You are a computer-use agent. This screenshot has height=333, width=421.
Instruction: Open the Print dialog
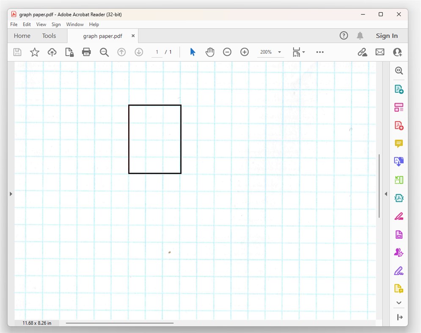[86, 52]
